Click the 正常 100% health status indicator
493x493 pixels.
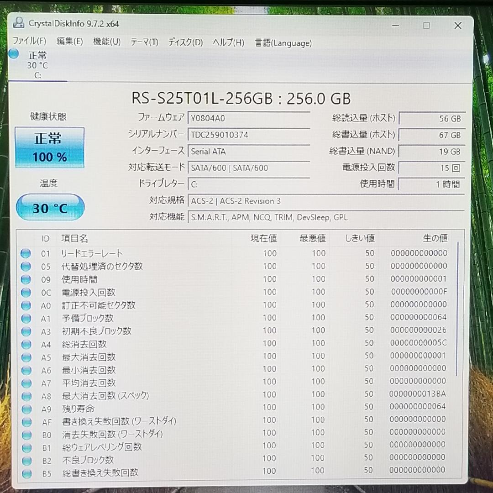coord(49,147)
